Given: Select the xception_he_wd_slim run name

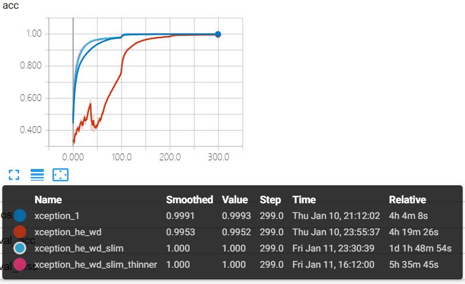Looking at the screenshot, I should click(79, 248).
